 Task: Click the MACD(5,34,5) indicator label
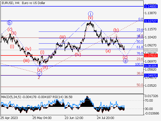pyautogui.click(x=11, y=97)
